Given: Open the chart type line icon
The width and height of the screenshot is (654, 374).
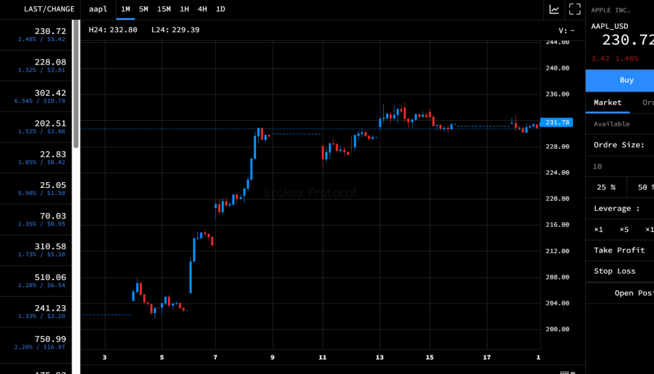Looking at the screenshot, I should [554, 9].
